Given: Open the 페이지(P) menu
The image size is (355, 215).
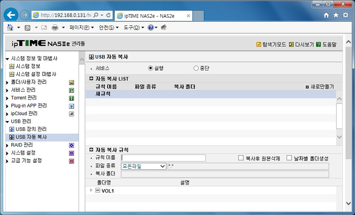Looking at the screenshot, I should (x=81, y=27).
